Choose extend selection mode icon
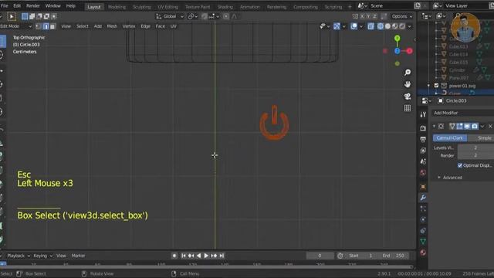Screen dimensions: 494x278 pyautogui.click(x=32, y=16)
